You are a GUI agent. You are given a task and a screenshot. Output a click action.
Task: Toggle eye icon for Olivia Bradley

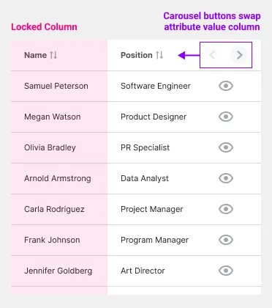pos(226,147)
